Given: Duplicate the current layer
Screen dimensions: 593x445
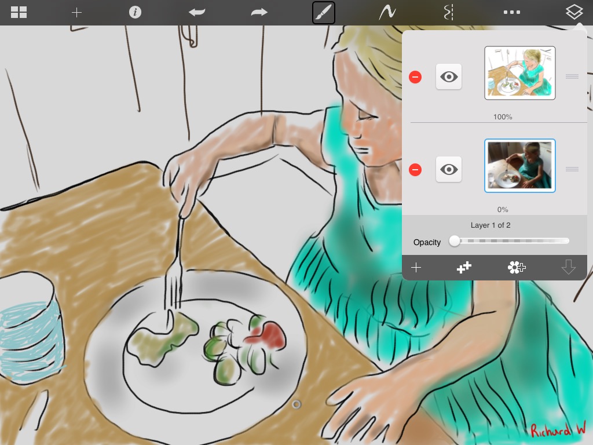Looking at the screenshot, I should coord(464,267).
